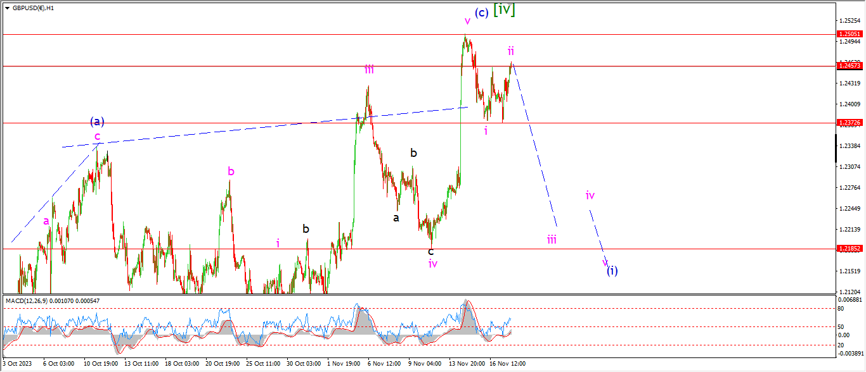Select the blue (a) wave label
Viewport: 866px width, 372px height.
[97, 121]
